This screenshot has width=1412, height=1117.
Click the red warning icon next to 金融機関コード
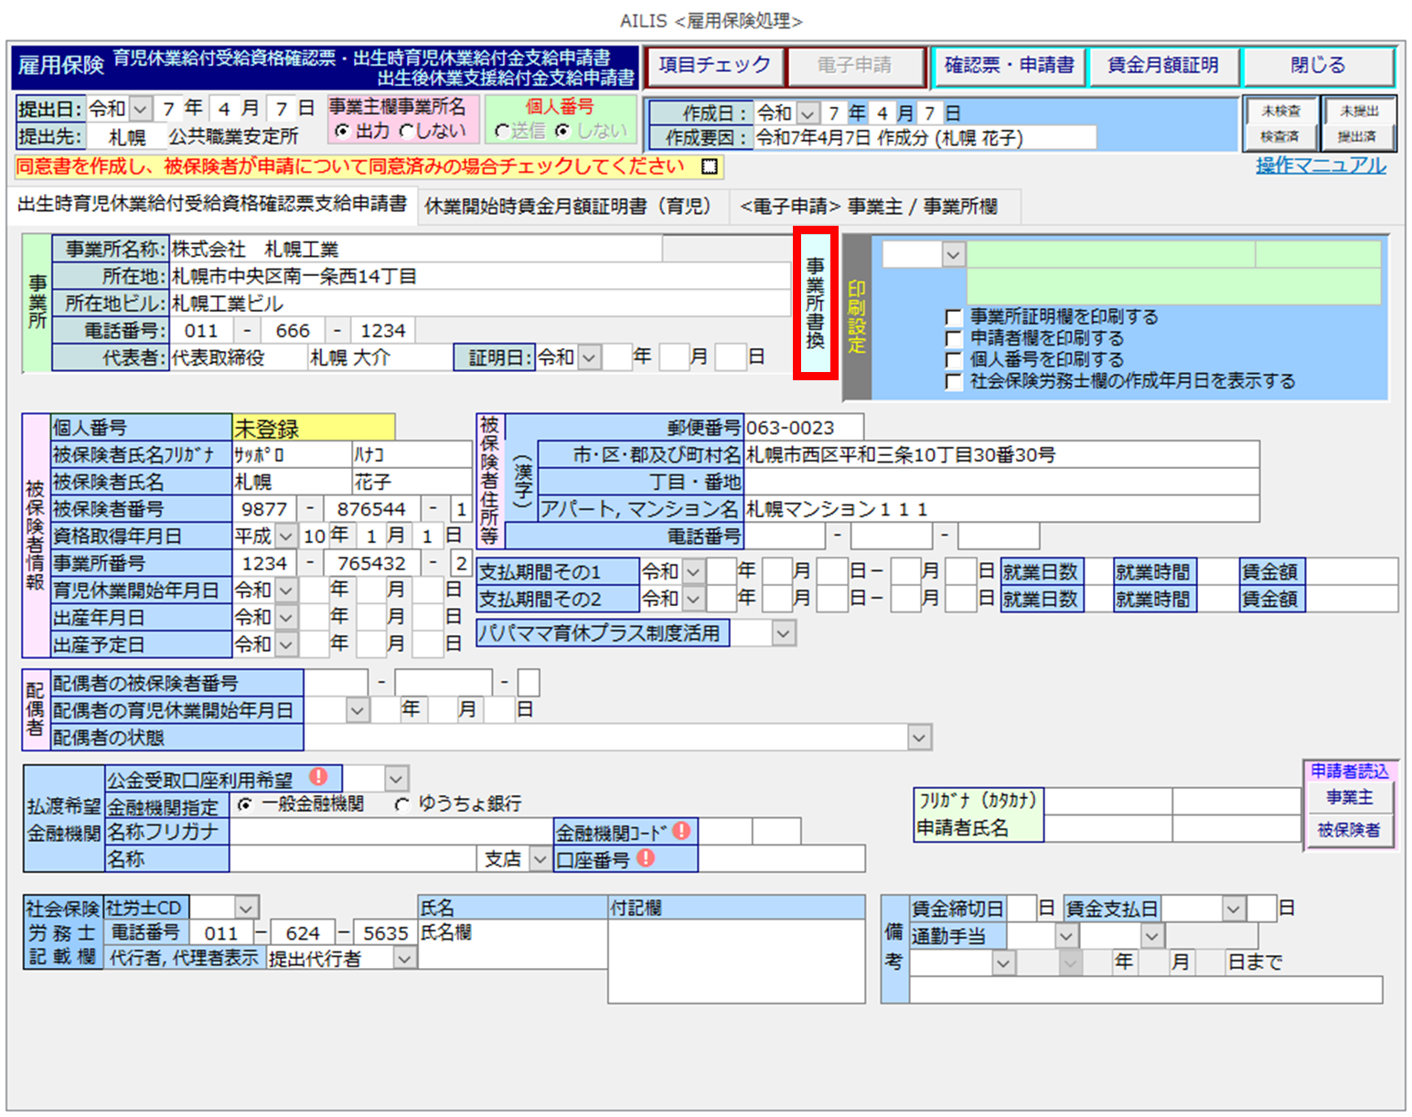pos(682,831)
